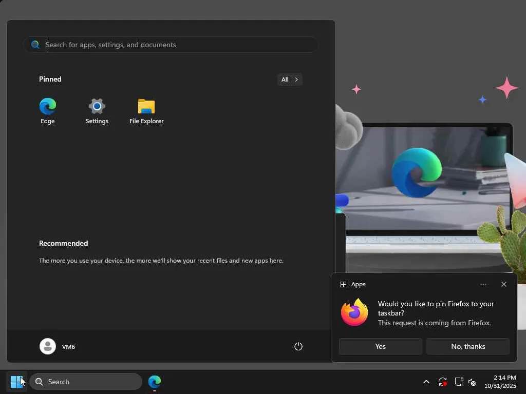Open Microsoft Edge from the taskbar
Viewport: 526px width, 394px height.
click(155, 382)
